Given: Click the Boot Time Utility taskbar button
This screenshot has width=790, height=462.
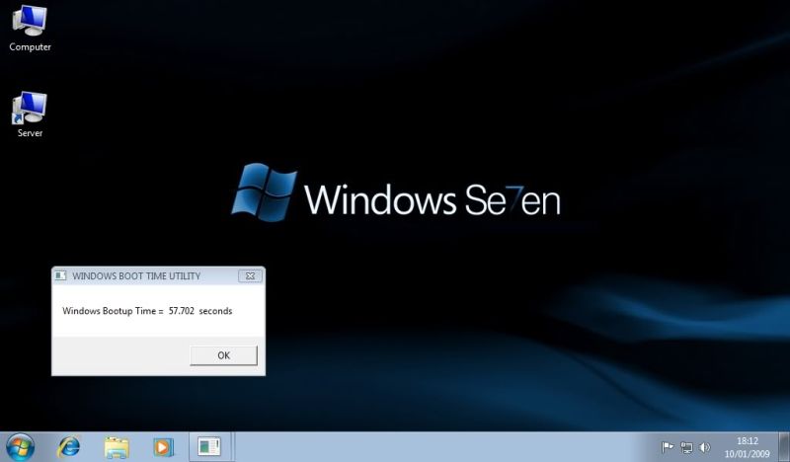Looking at the screenshot, I should point(209,447).
